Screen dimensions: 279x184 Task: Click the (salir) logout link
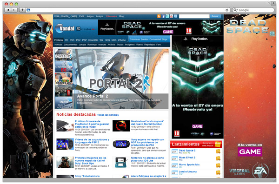click(73, 16)
